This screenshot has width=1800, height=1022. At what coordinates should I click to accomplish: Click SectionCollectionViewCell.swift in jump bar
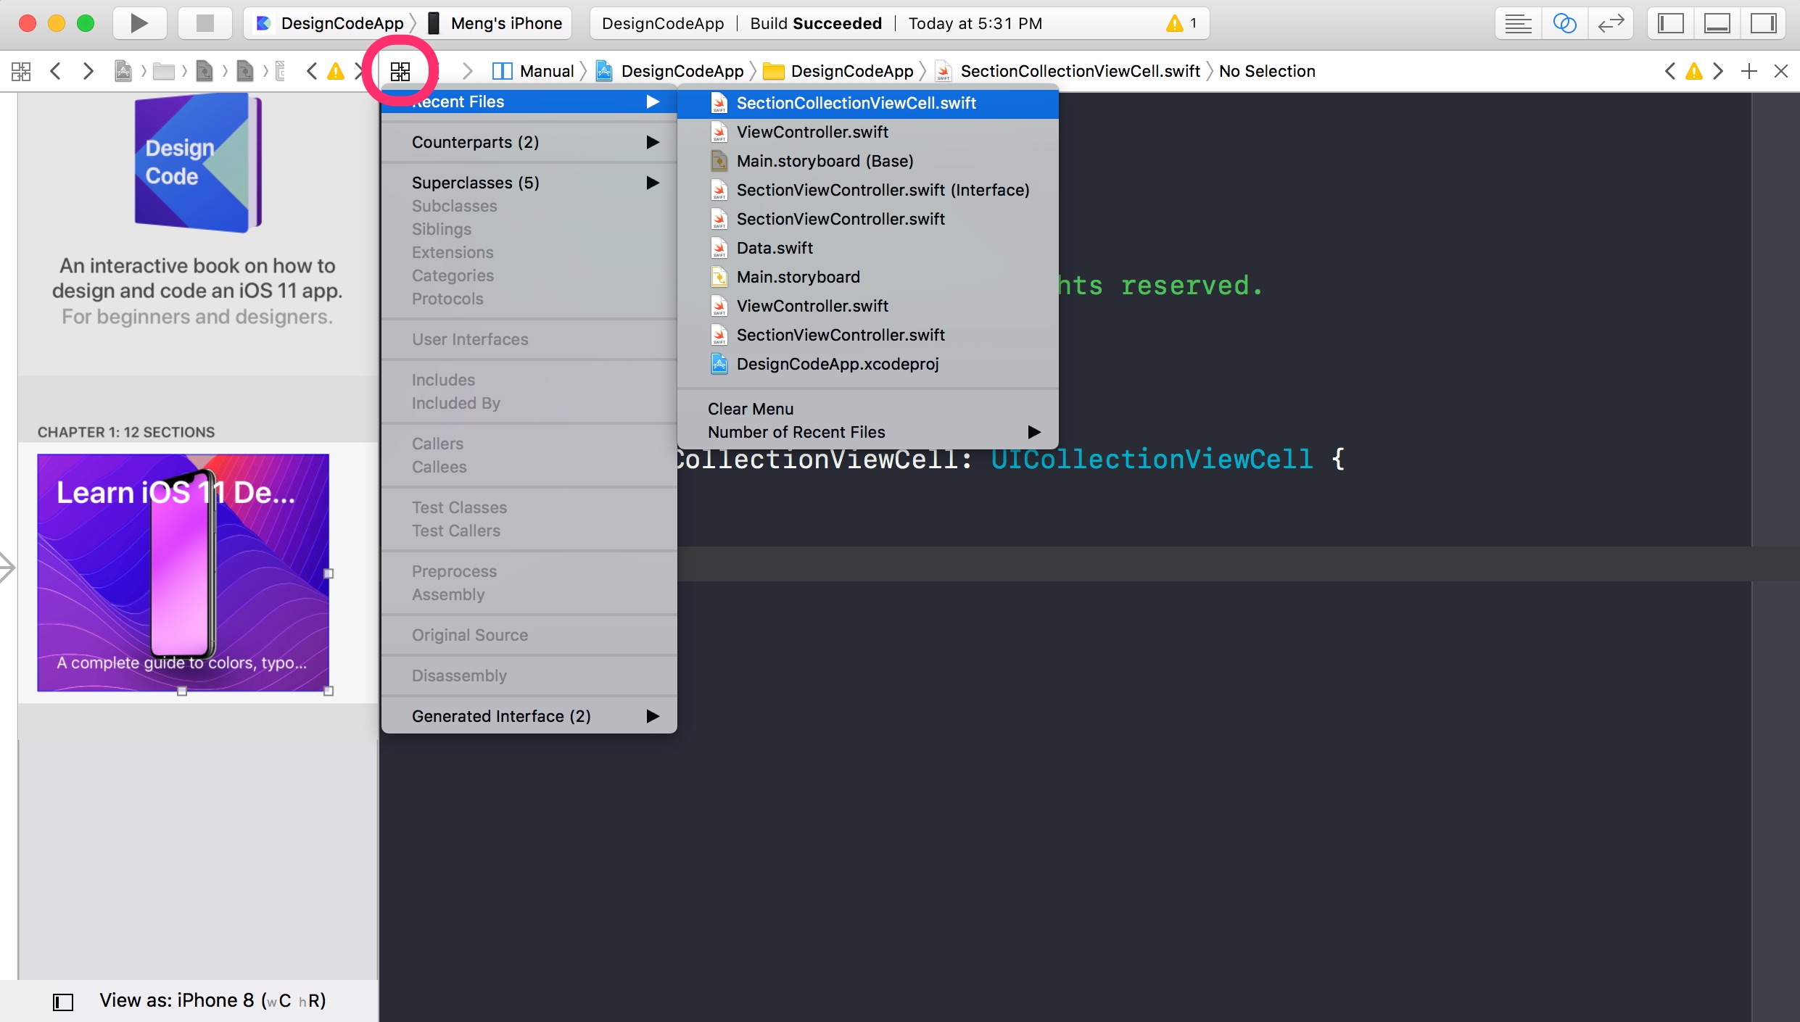coord(1068,71)
